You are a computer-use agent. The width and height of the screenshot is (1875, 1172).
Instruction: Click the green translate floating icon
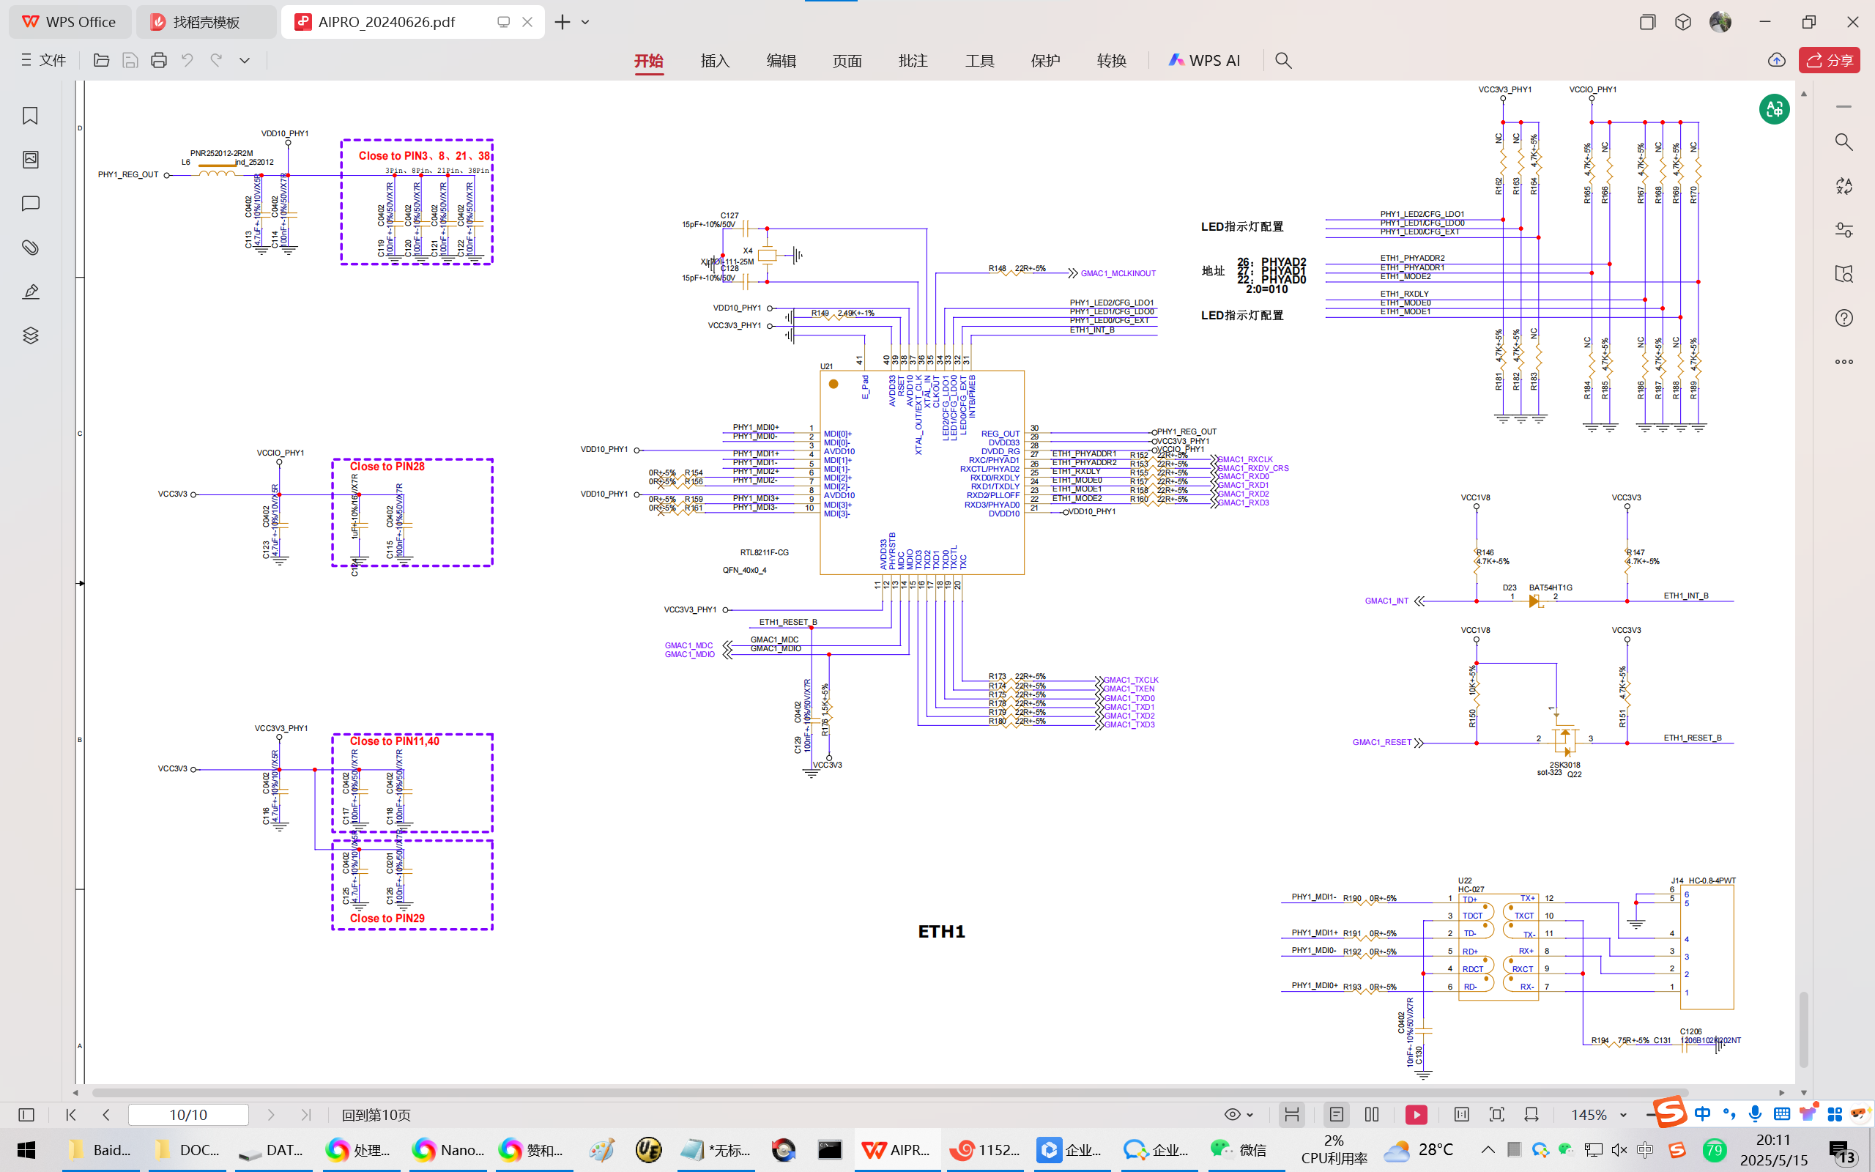click(1773, 109)
